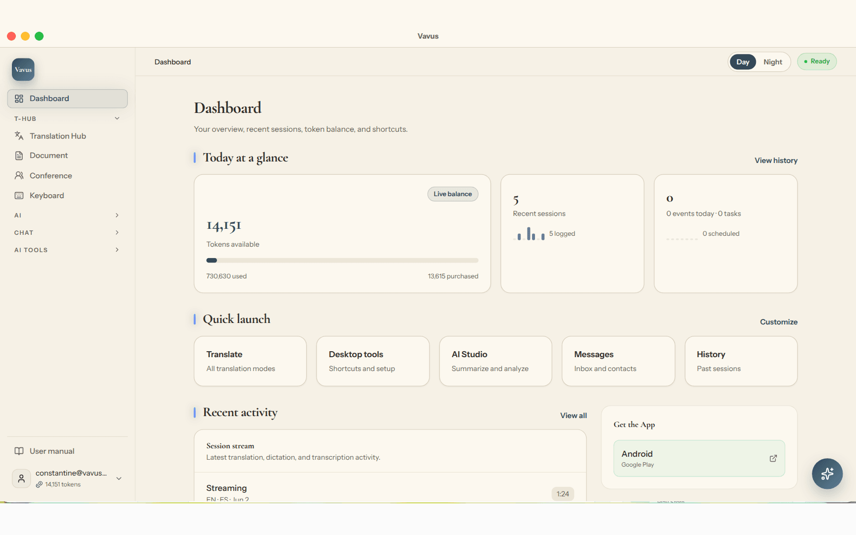Viewport: 856px width, 535px height.
Task: Open the Messages quick launch card
Action: (x=618, y=361)
